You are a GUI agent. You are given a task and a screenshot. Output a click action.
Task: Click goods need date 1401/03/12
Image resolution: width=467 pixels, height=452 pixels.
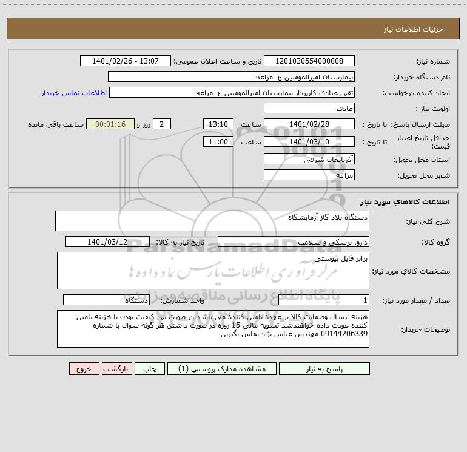coord(107,241)
